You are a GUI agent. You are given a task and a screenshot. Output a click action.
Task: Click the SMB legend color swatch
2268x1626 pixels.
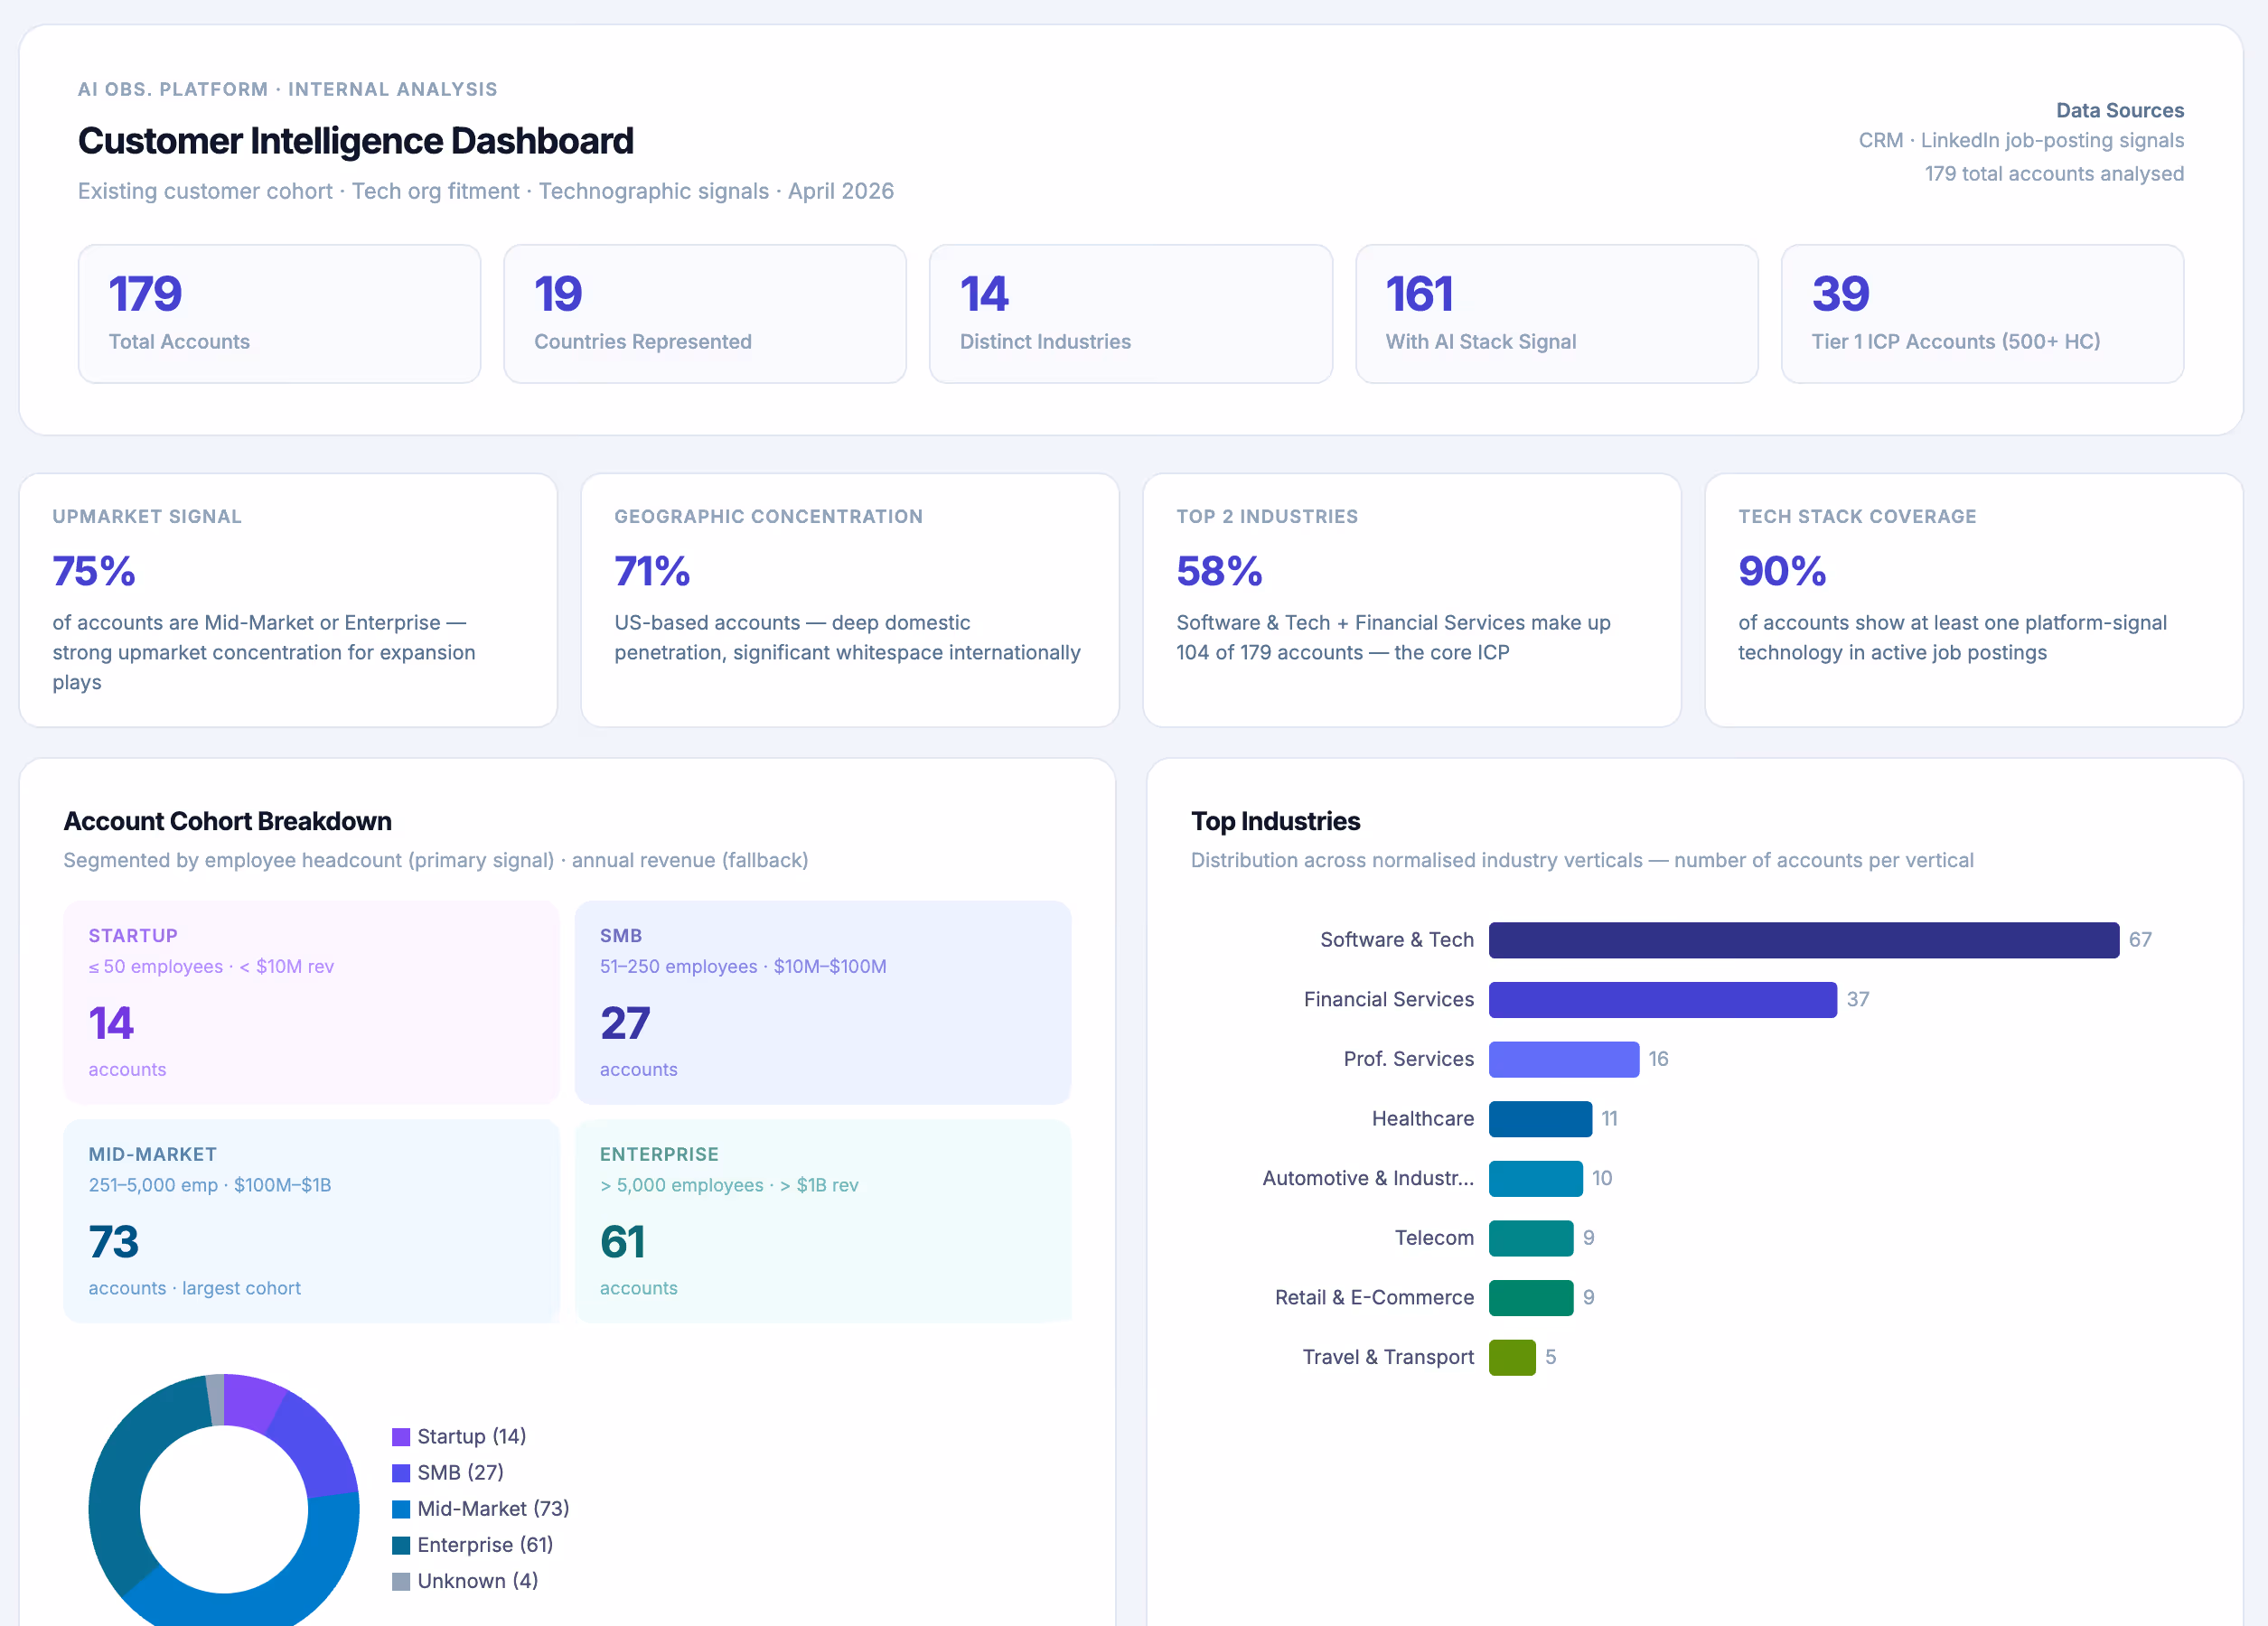(401, 1473)
